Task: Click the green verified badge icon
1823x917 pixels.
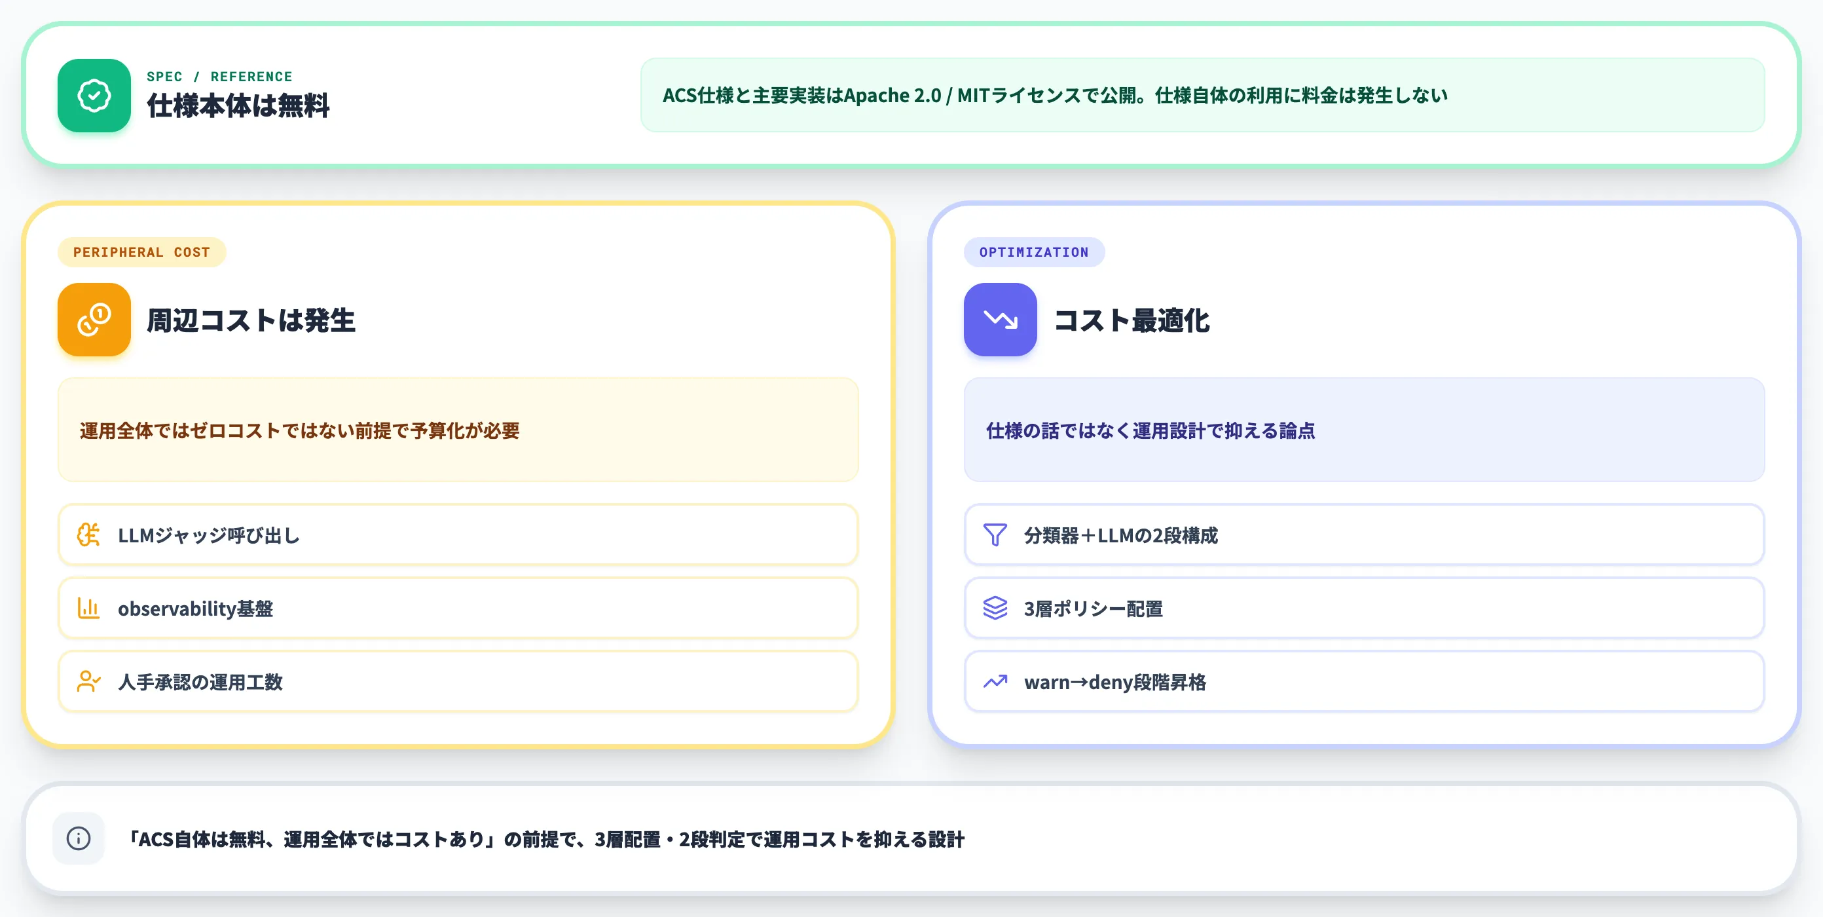Action: tap(94, 96)
